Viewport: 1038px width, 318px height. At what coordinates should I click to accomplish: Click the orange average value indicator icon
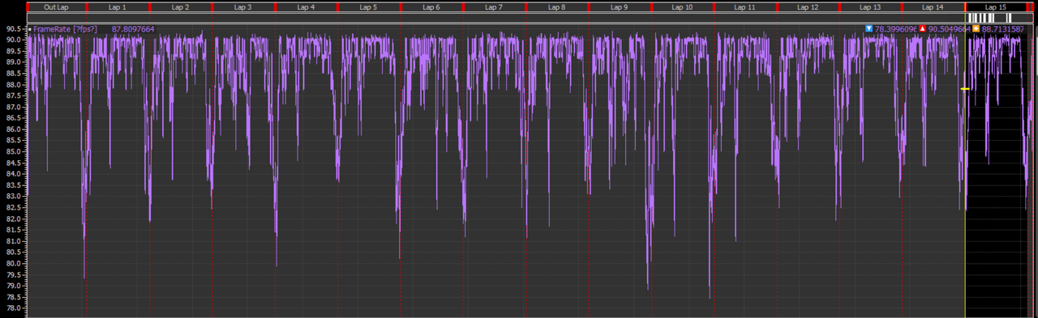pyautogui.click(x=976, y=29)
